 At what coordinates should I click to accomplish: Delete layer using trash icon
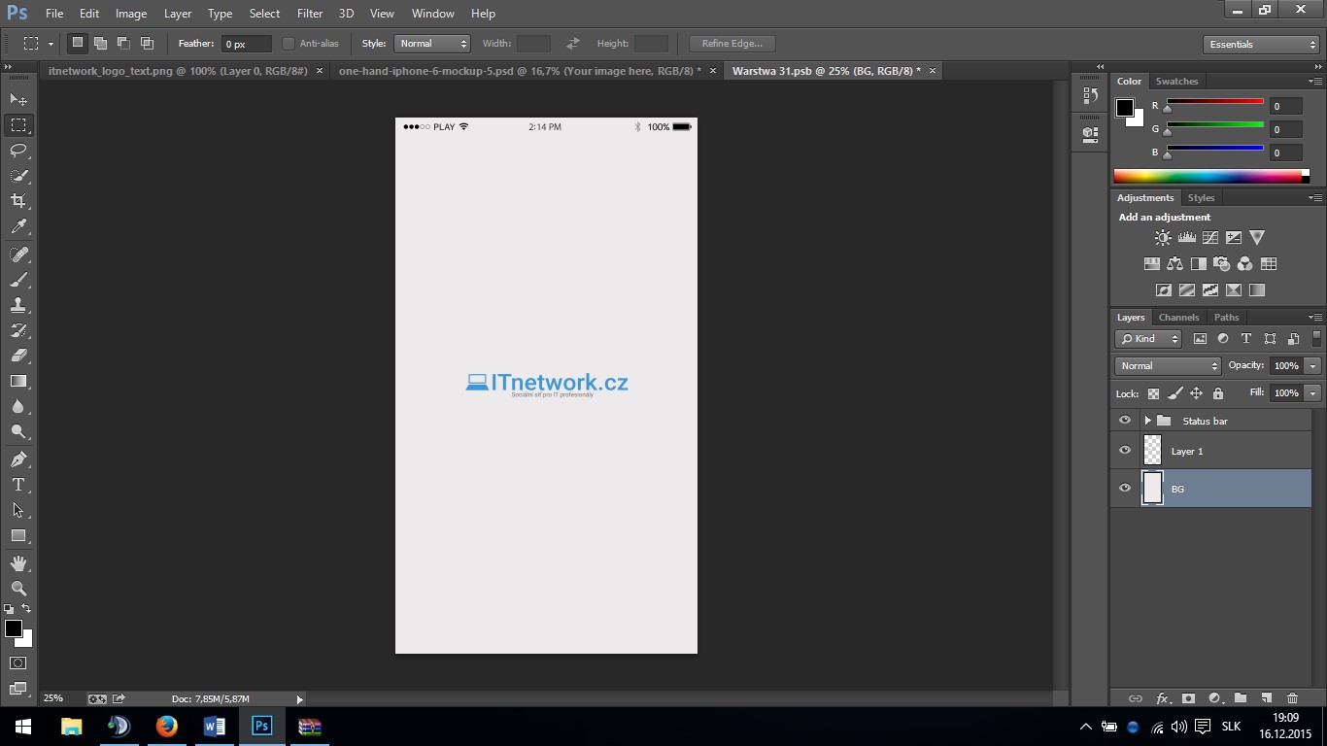click(x=1292, y=698)
